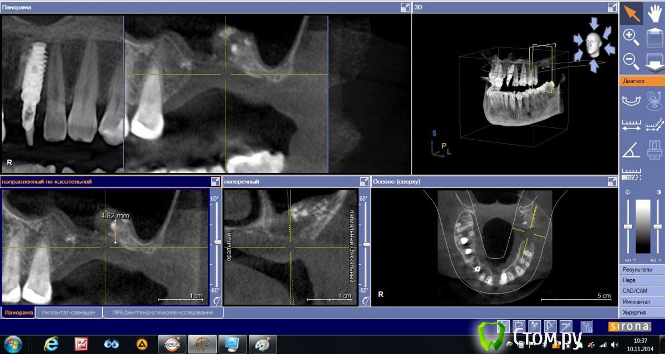The width and height of the screenshot is (665, 354).
Task: Maximize the Осевое (сверху) axial pane
Action: pos(612,181)
